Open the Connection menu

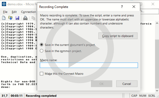pos(29,12)
